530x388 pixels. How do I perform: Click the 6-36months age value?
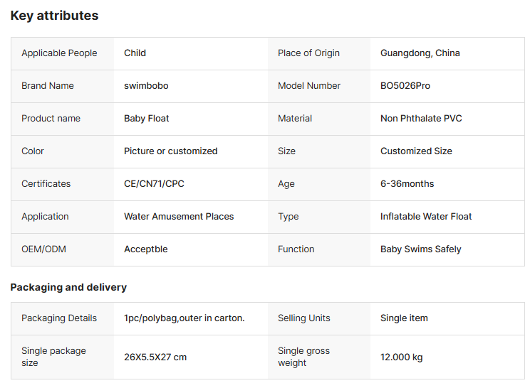click(407, 184)
